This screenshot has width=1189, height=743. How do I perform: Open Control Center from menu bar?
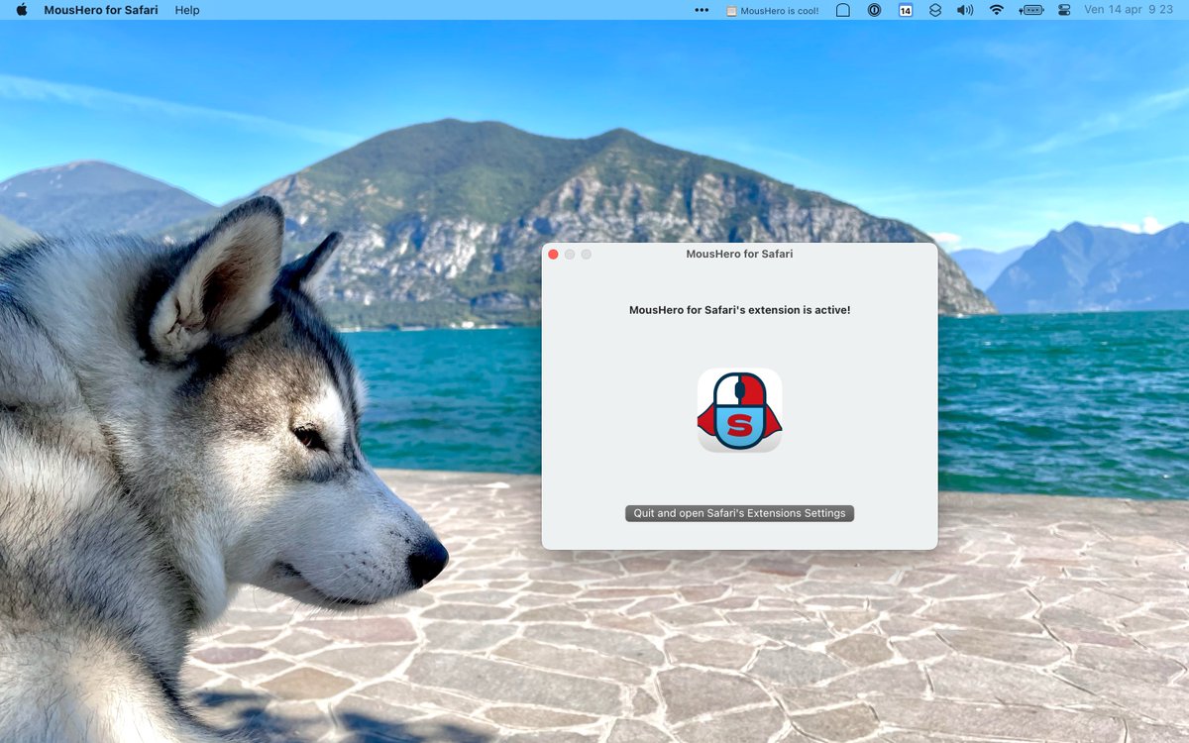pos(1064,10)
